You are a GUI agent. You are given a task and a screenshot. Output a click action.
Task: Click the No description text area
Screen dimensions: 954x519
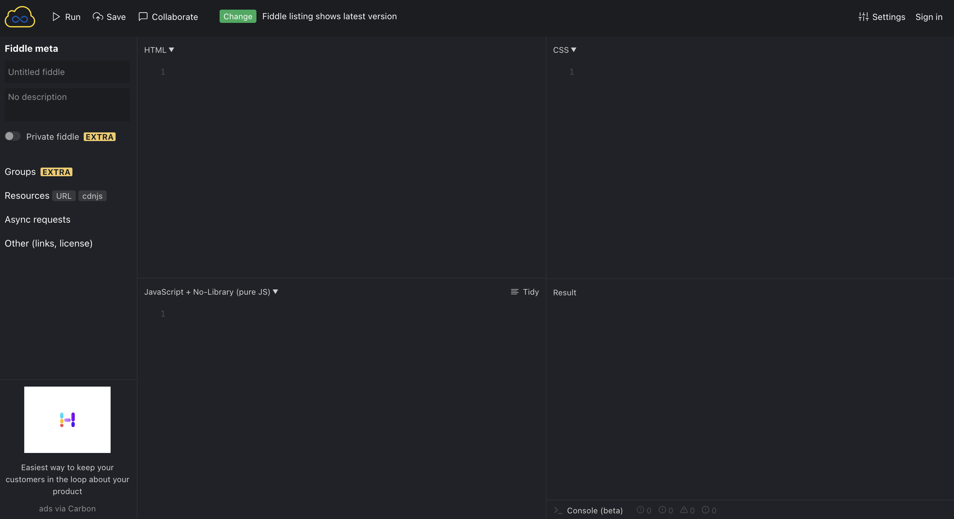67,104
